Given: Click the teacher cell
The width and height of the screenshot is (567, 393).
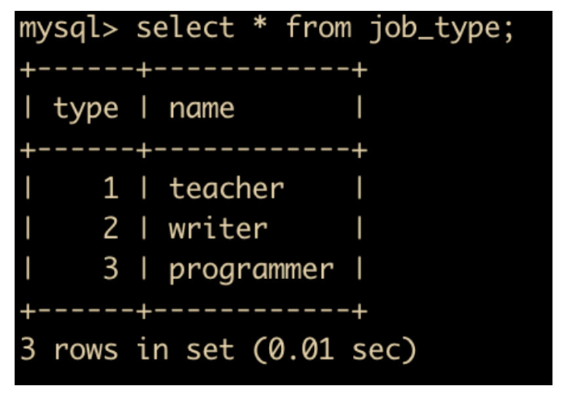Looking at the screenshot, I should point(227,188).
